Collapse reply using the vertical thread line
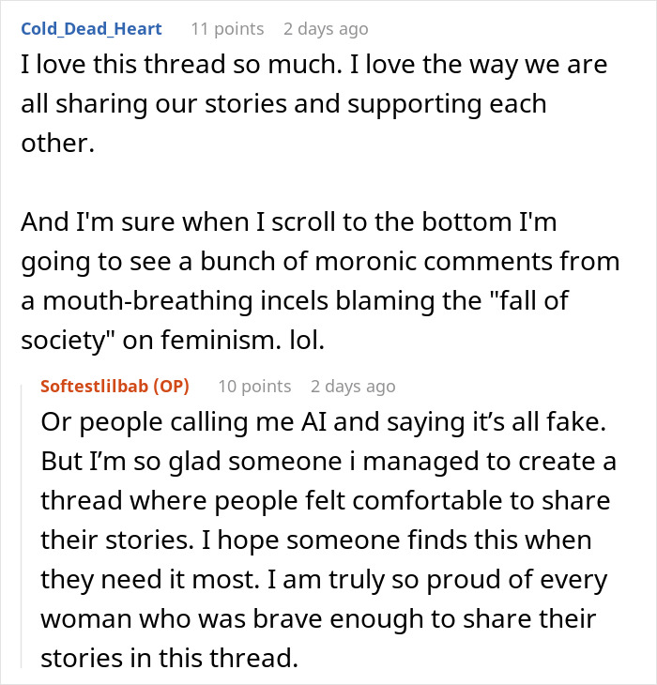This screenshot has width=657, height=685. (x=25, y=525)
